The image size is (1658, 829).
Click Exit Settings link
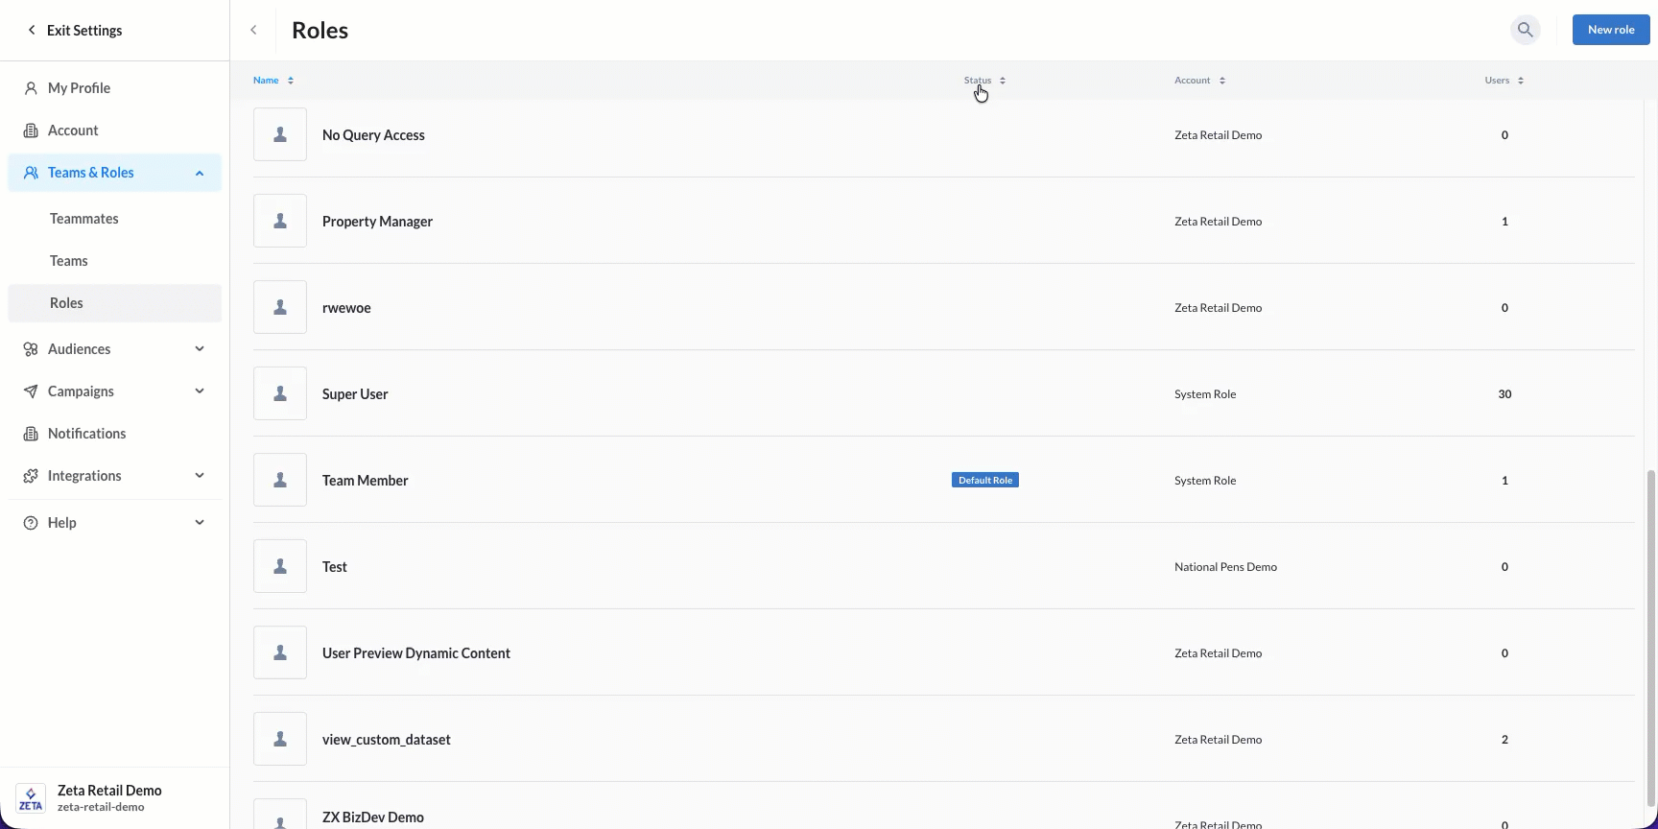pos(75,31)
